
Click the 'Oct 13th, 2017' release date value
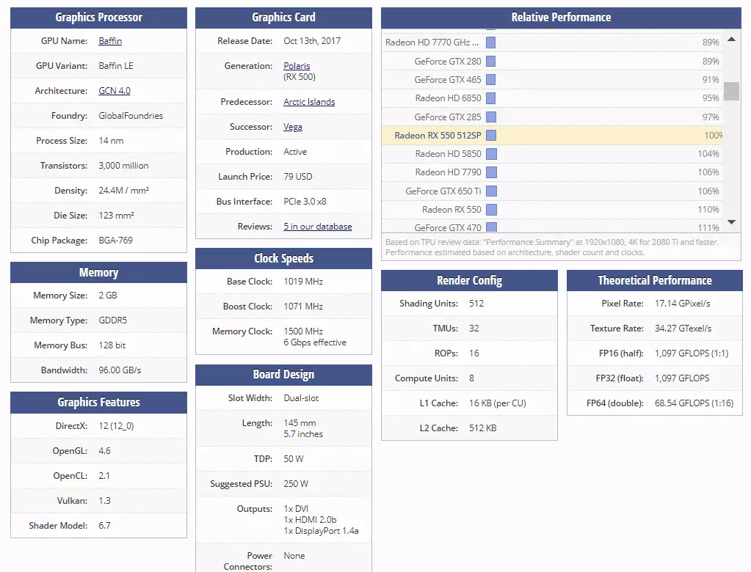coord(312,41)
